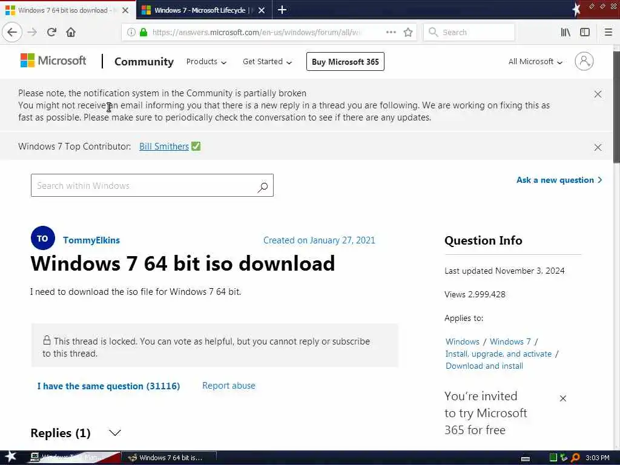The image size is (620, 465).
Task: Dismiss the notification system notice
Action: click(598, 94)
